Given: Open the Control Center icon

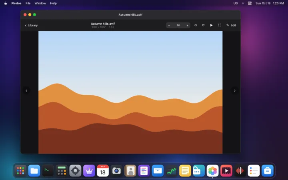Looking at the screenshot, I should (x=250, y=3).
